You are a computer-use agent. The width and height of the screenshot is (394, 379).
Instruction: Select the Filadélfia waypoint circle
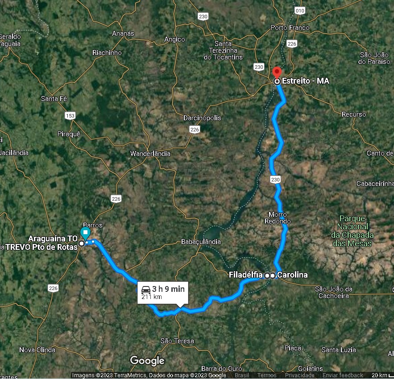267,276
